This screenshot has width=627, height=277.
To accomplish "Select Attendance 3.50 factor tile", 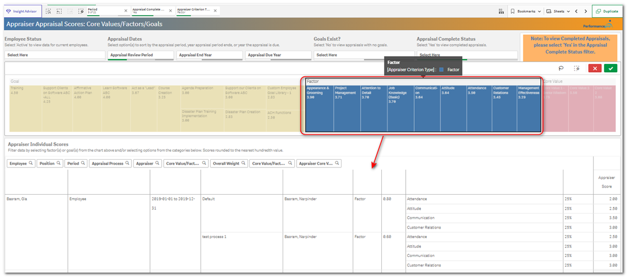I will [479, 108].
